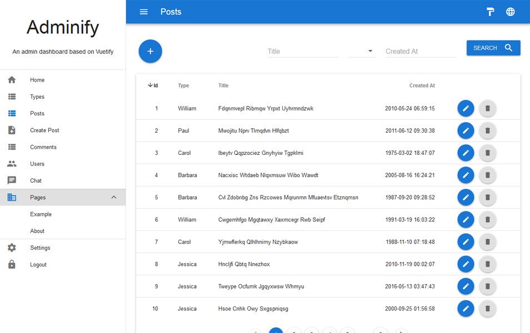The width and height of the screenshot is (530, 333).
Task: Edit the post titled Fdqnmvepl Ribmqw
Action: point(466,108)
